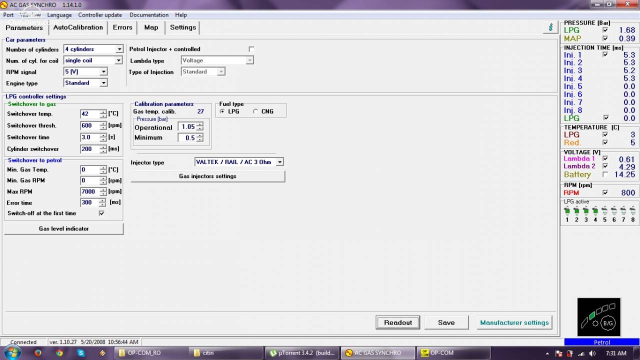Click the Save button

(446, 322)
